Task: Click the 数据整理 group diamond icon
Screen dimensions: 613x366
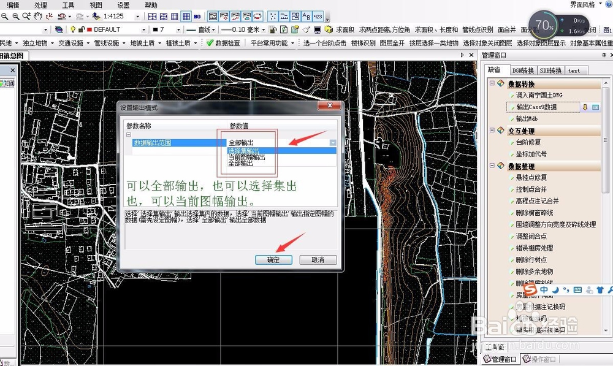Action: point(501,166)
